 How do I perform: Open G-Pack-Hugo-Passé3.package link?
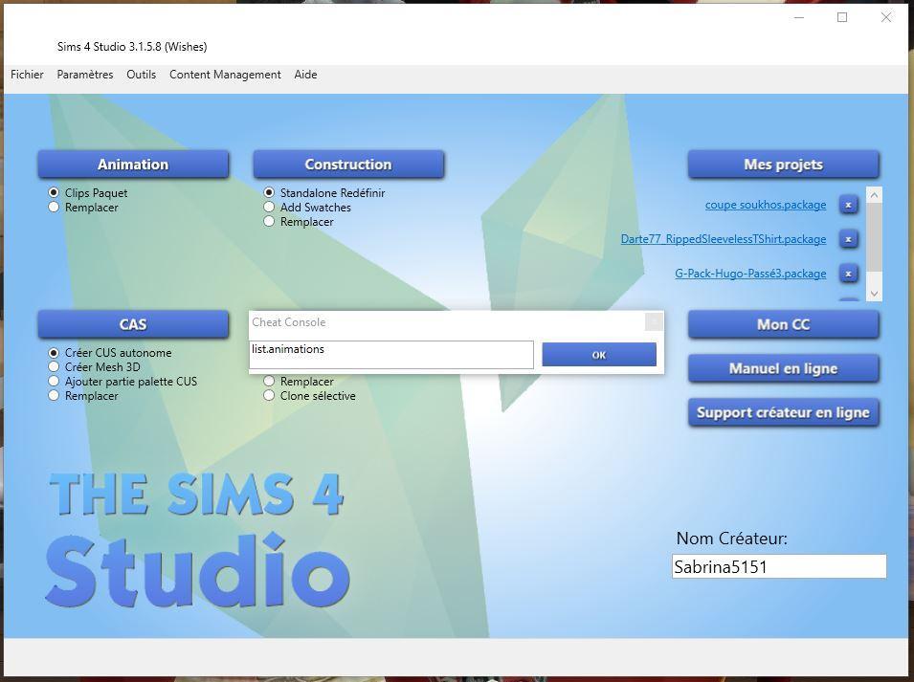tap(750, 274)
